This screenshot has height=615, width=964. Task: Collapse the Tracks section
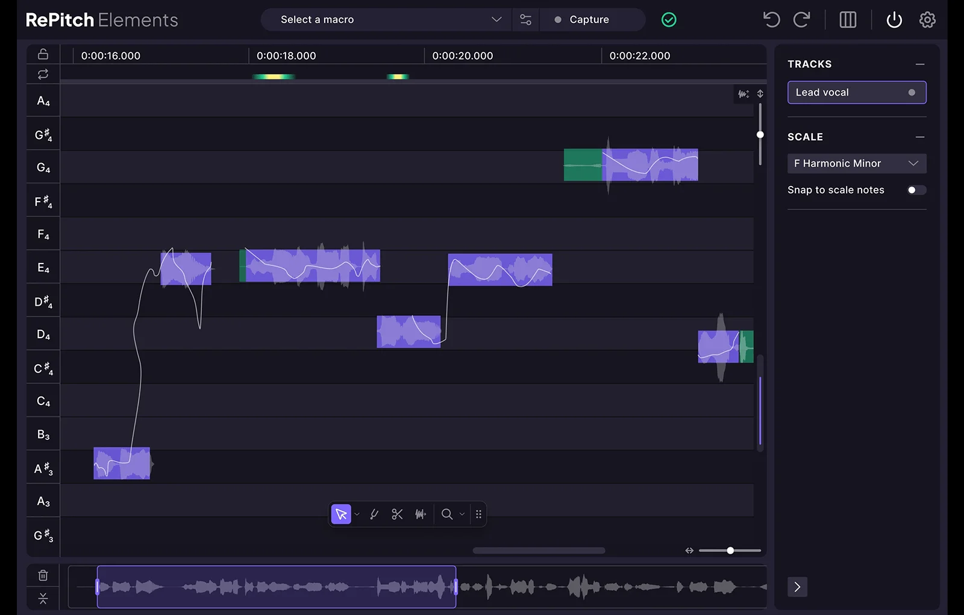919,64
